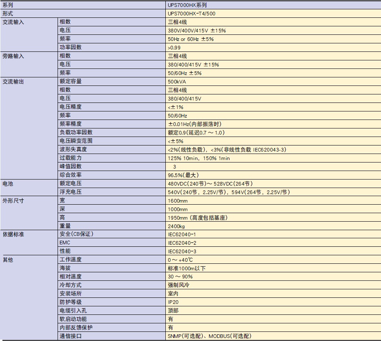Click the 交流输出 section label
381x342 pixels.
click(13, 81)
